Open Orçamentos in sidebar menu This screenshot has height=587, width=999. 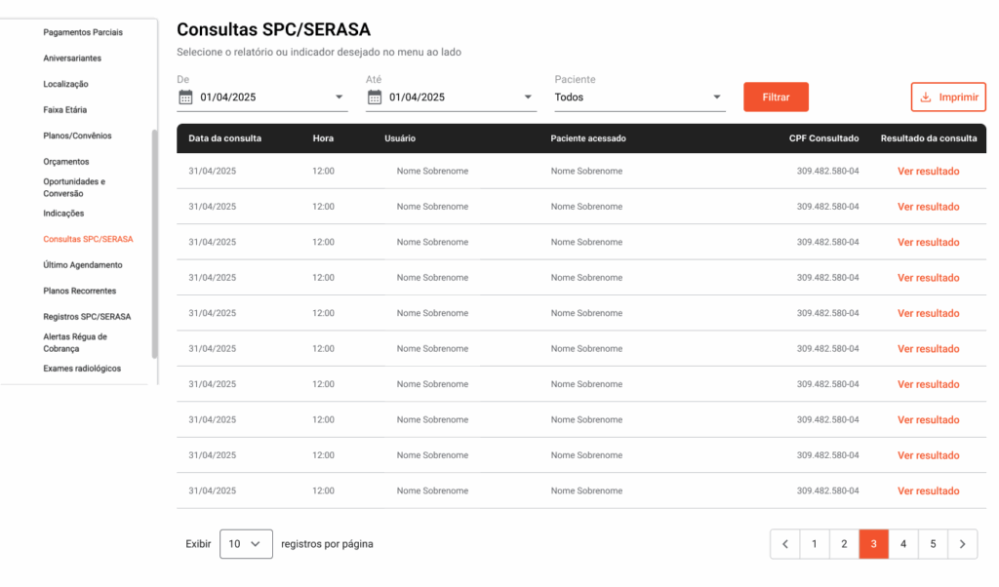[x=66, y=162]
